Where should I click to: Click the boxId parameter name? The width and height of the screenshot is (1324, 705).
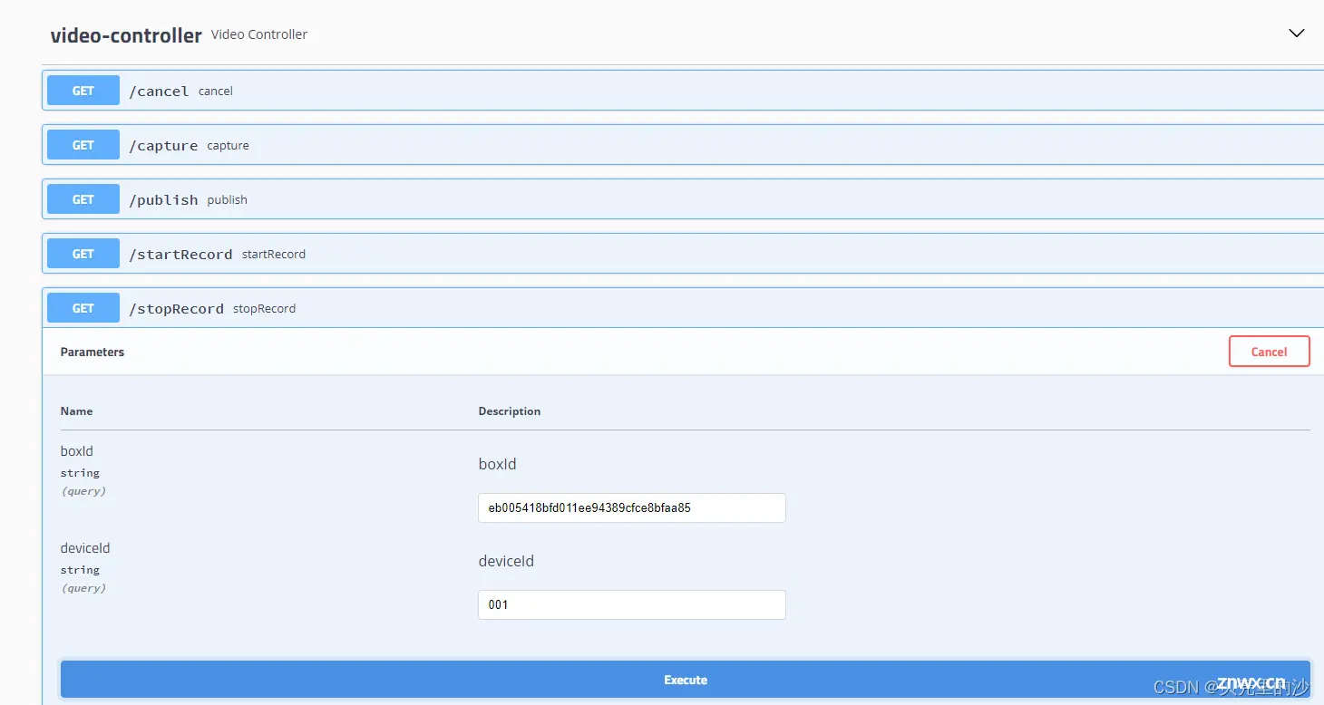click(77, 451)
